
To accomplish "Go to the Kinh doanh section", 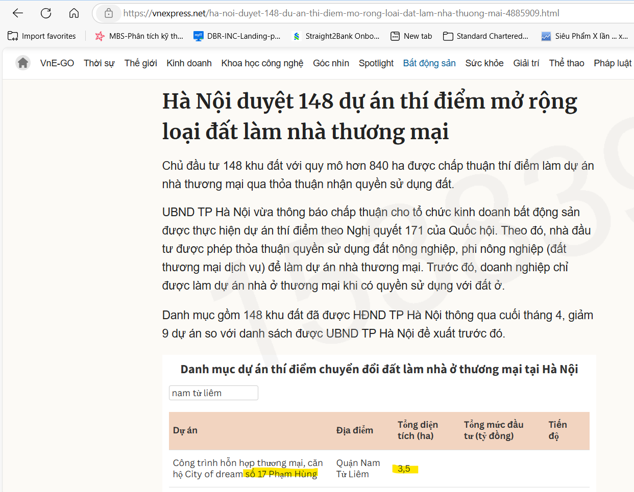I will [x=189, y=63].
